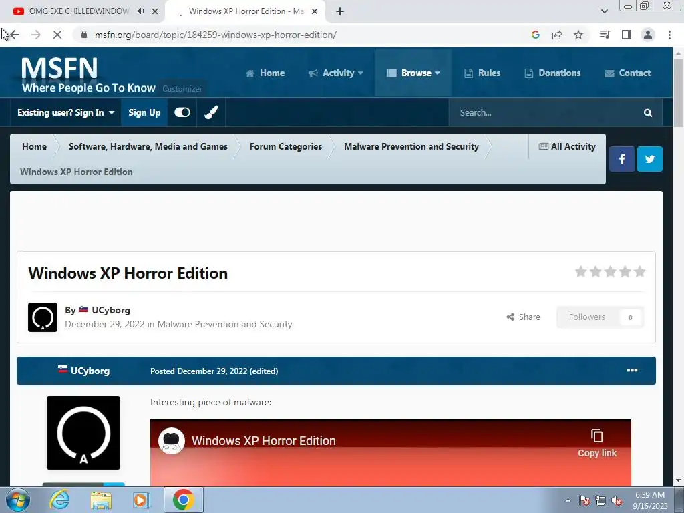Share on Facebook button
684x513 pixels.
click(622, 159)
